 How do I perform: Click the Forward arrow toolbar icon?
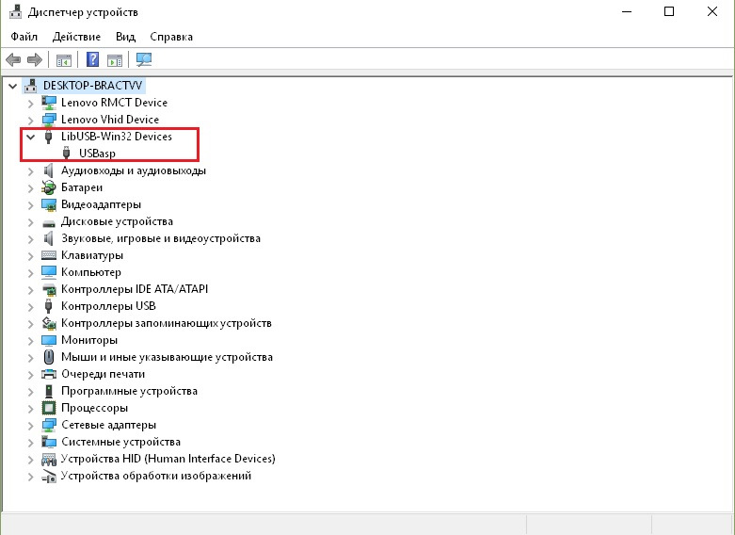tap(36, 60)
